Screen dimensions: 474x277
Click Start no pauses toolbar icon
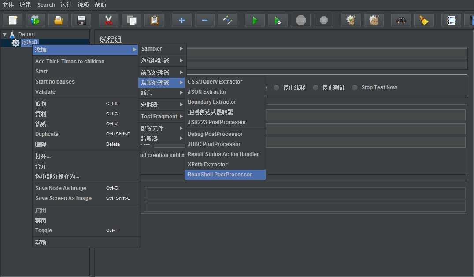(278, 20)
